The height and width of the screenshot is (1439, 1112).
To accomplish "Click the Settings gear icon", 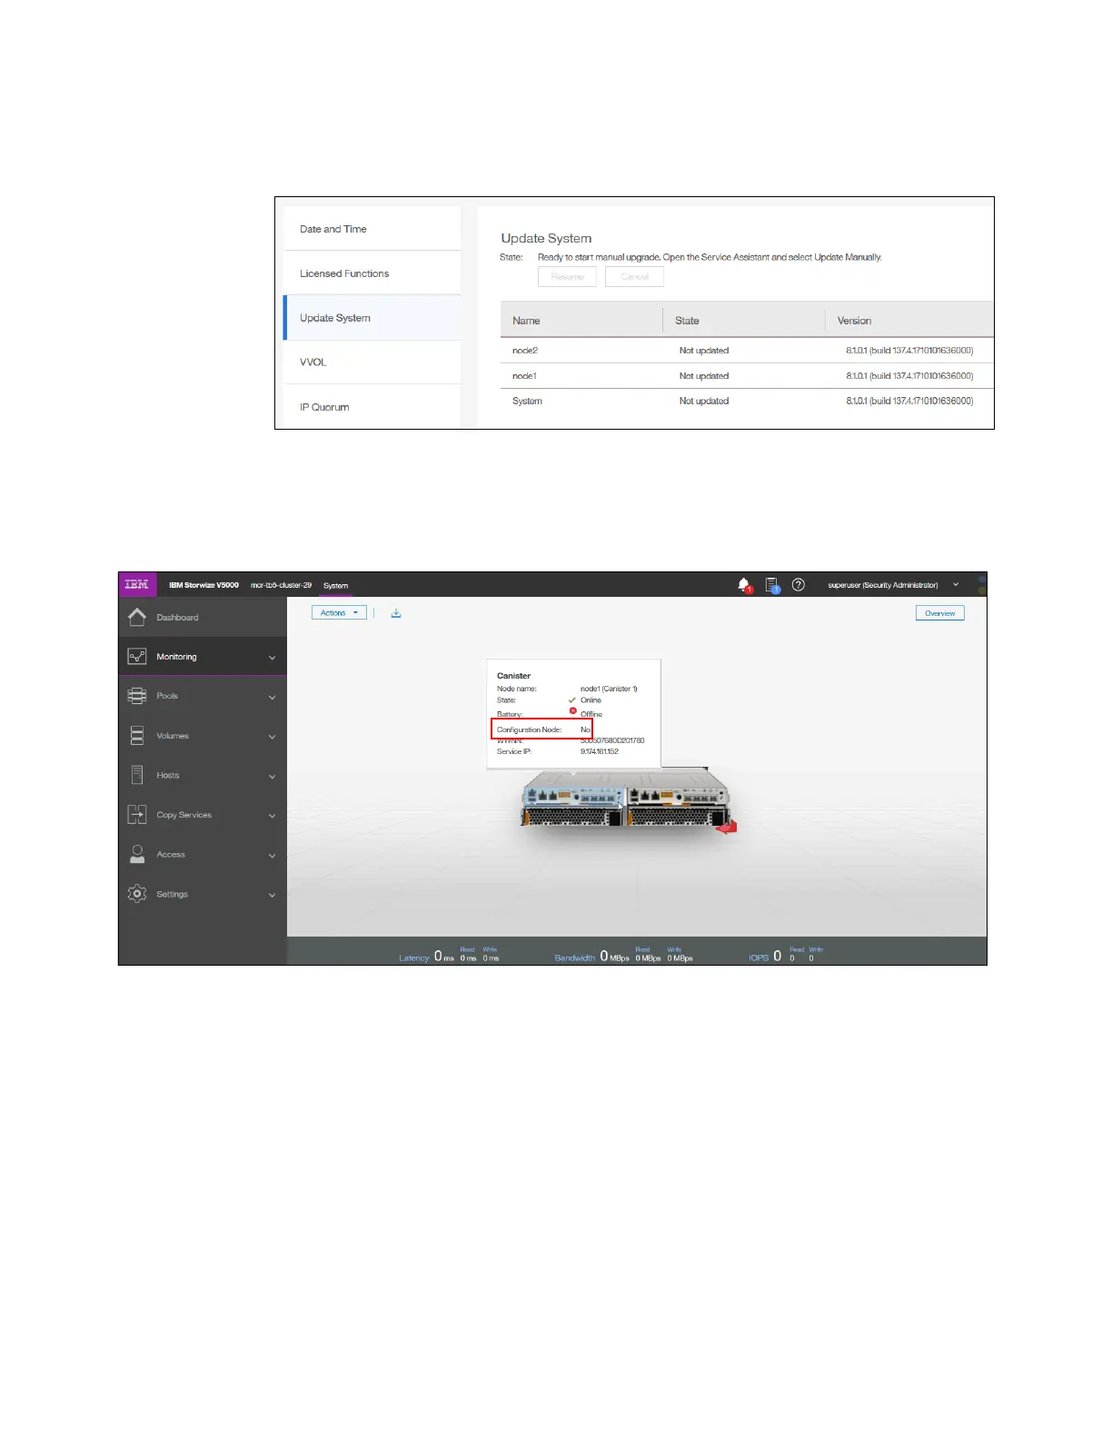I will tap(137, 894).
